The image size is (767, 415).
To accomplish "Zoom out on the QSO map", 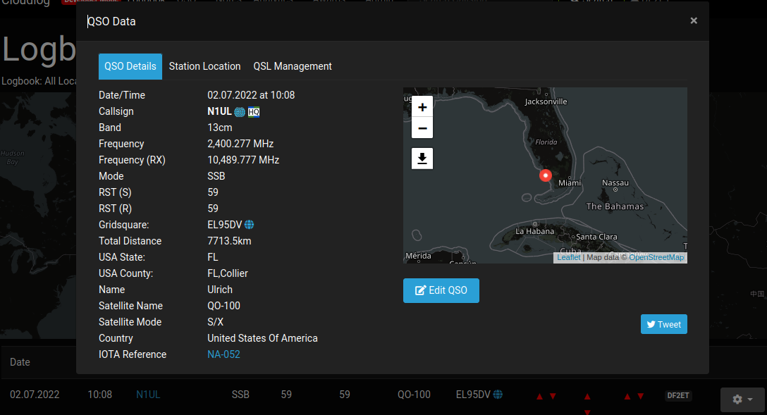I will pyautogui.click(x=422, y=128).
